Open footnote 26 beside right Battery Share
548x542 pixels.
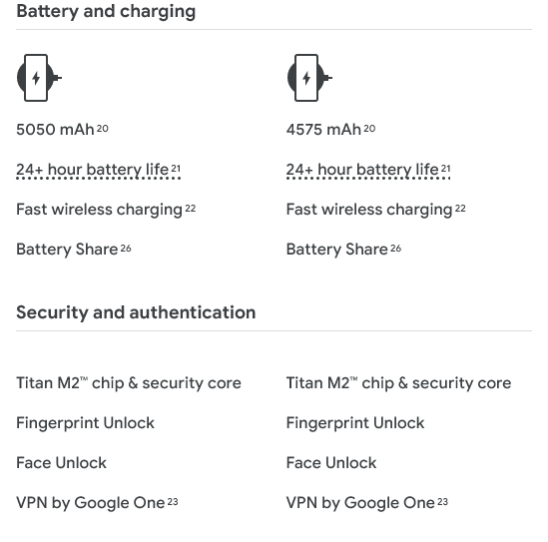pos(395,249)
